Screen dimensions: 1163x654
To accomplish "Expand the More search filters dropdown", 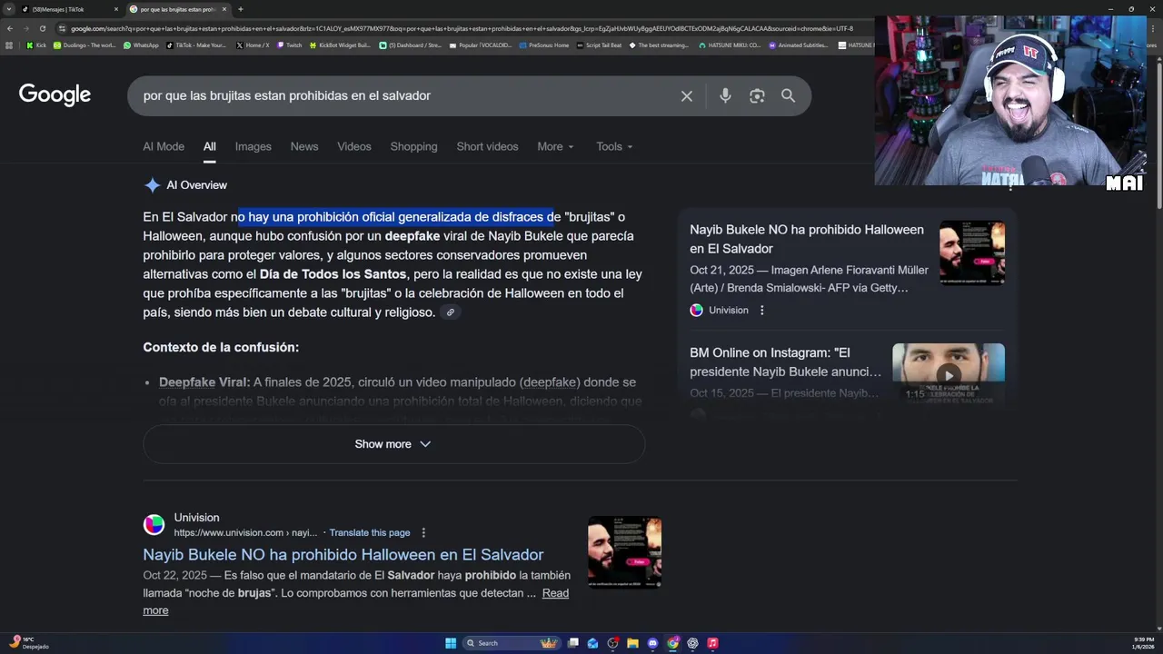I will tap(555, 146).
